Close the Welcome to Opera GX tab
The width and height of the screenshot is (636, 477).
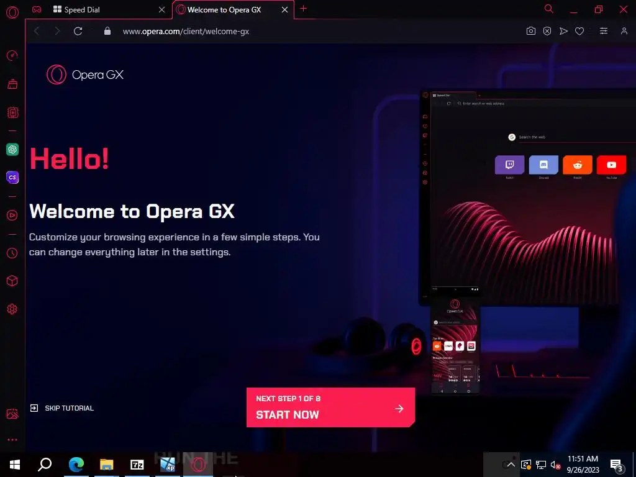(x=284, y=10)
